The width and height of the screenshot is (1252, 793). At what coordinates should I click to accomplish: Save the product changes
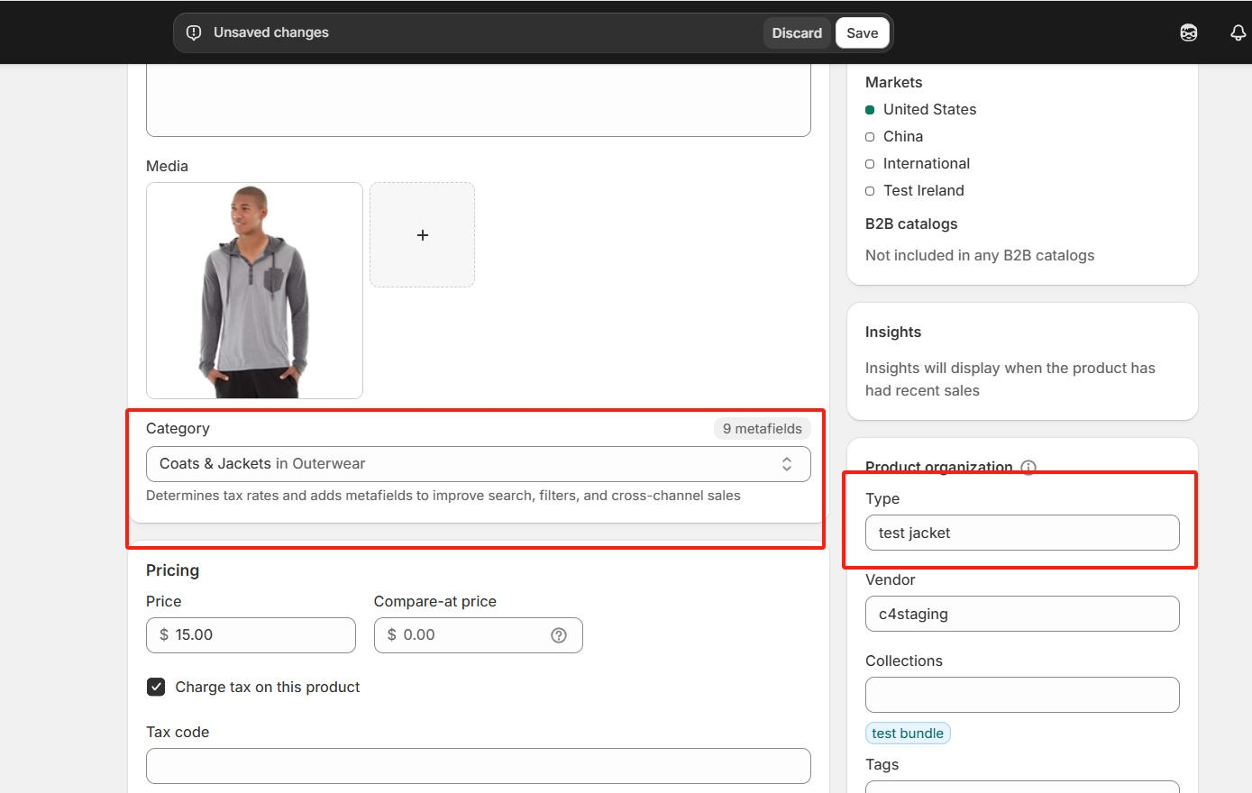tap(862, 32)
